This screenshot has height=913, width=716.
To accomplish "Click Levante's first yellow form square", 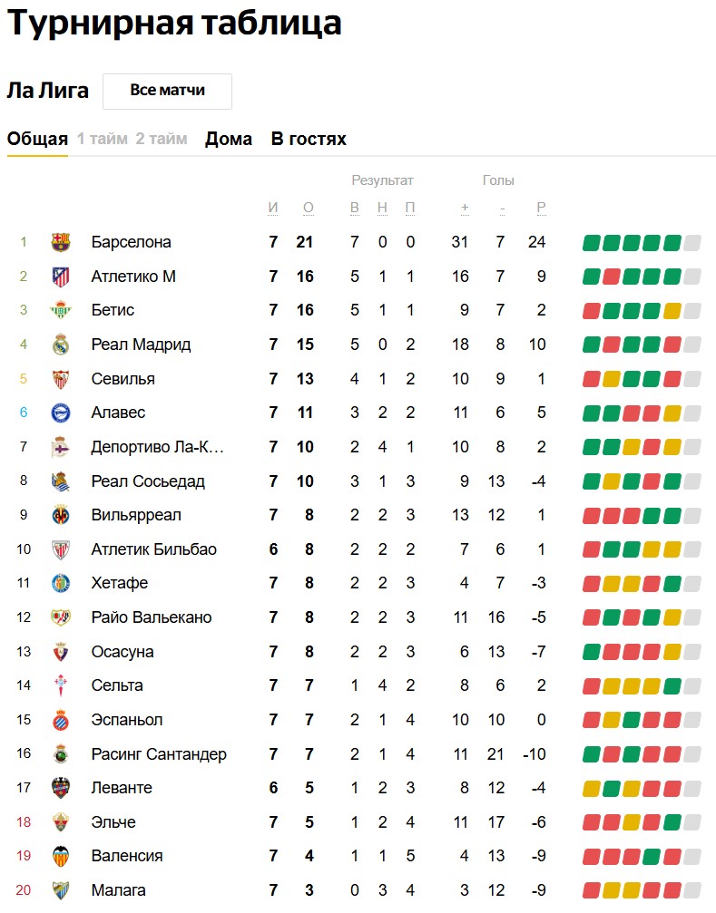I will pos(592,789).
